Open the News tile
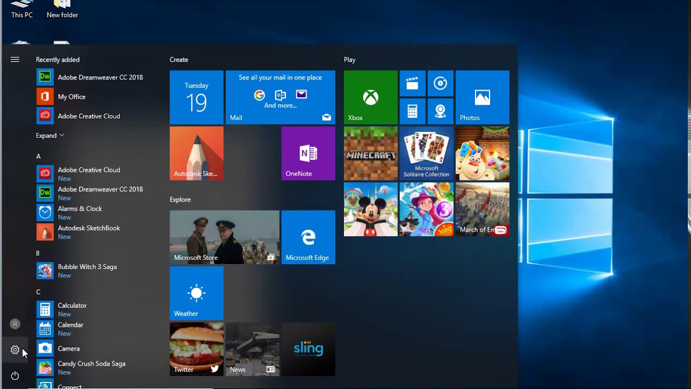Viewport: 691px width, 389px height. coord(253,349)
